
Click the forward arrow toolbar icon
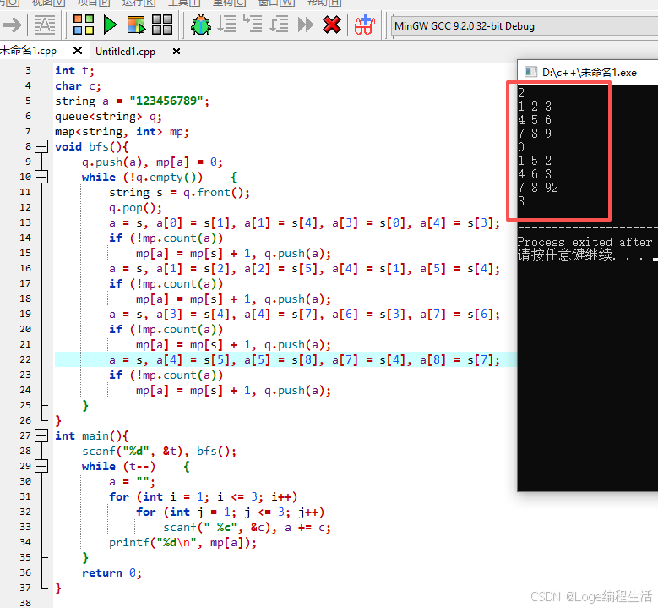12,25
